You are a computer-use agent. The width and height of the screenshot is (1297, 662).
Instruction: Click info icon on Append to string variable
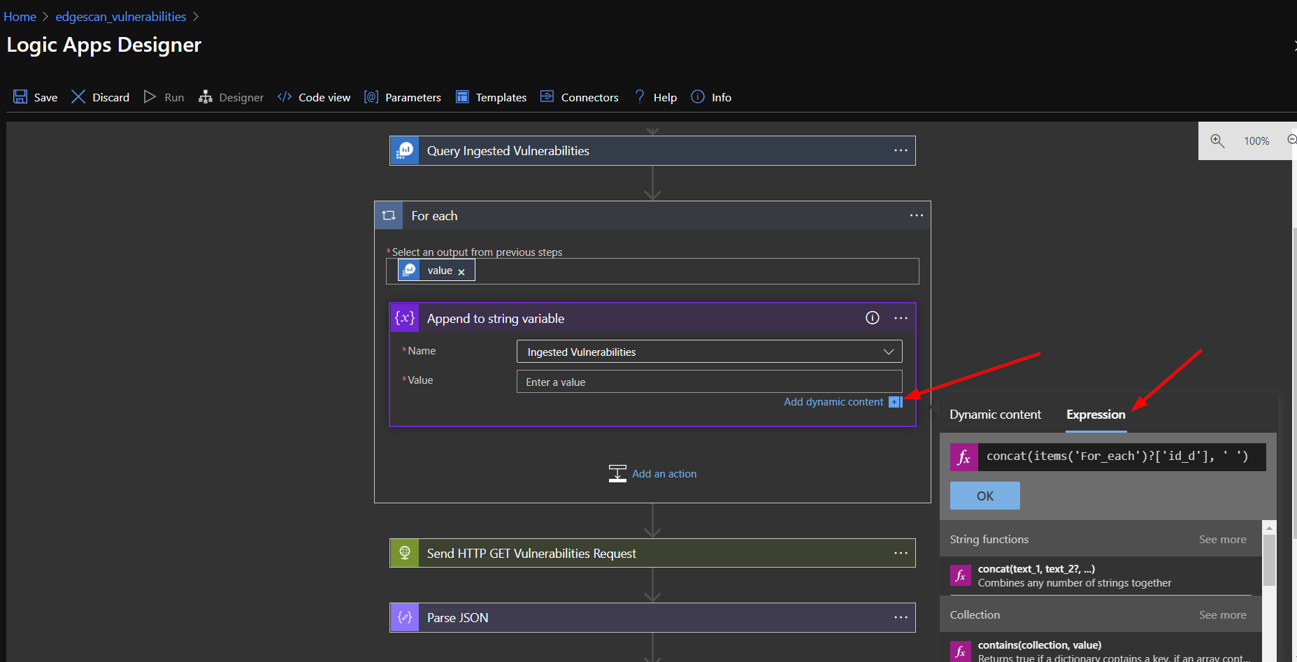coord(872,318)
